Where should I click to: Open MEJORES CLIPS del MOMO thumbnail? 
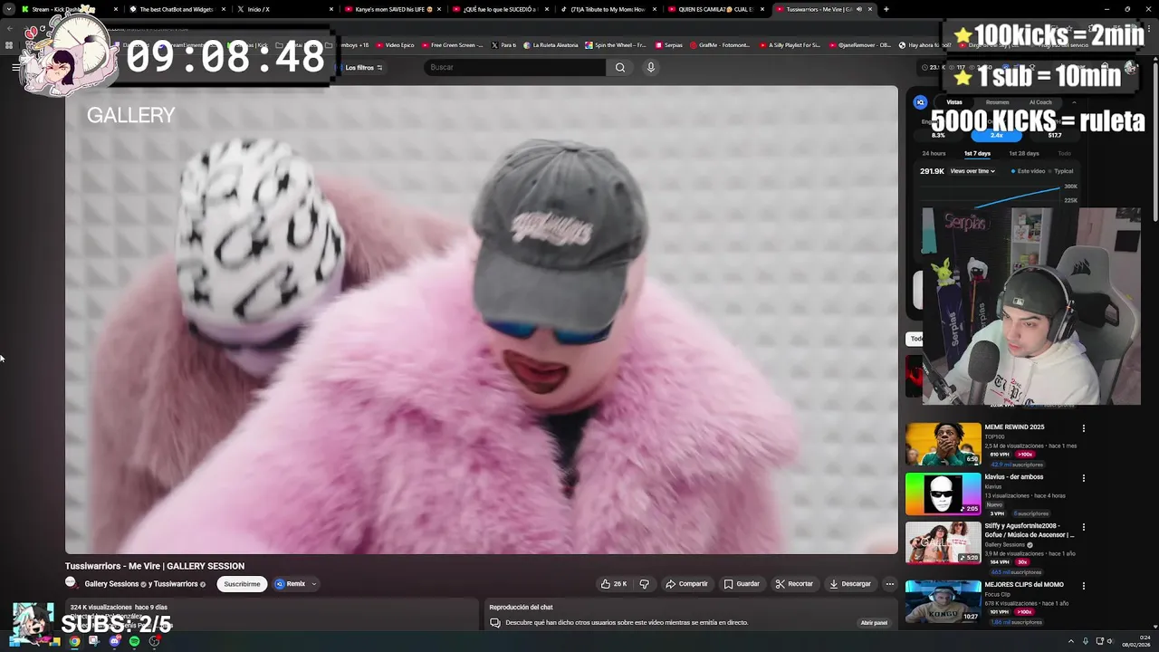pos(943,601)
